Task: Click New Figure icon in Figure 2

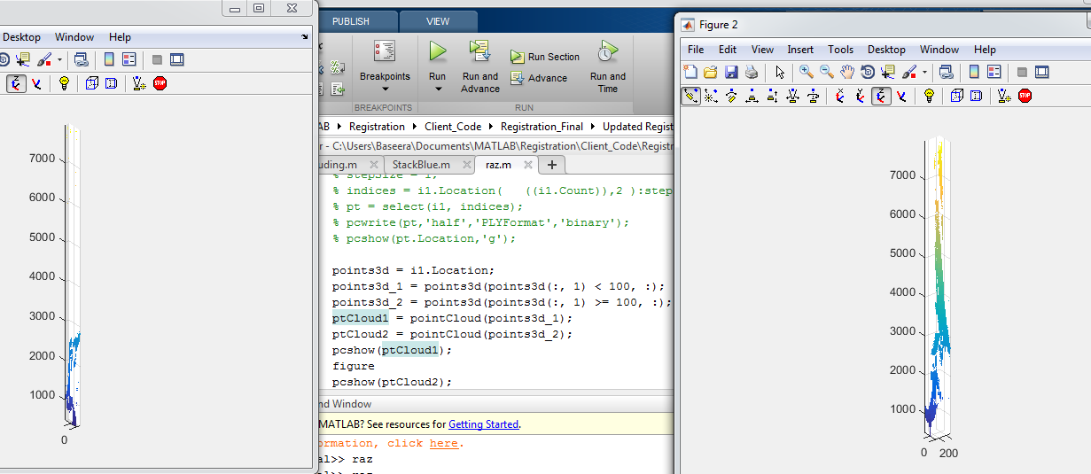Action: click(x=690, y=72)
